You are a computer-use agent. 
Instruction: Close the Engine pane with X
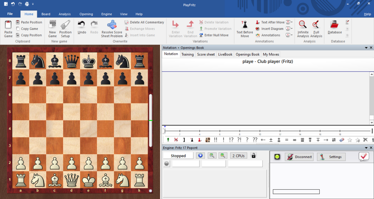[371, 148]
